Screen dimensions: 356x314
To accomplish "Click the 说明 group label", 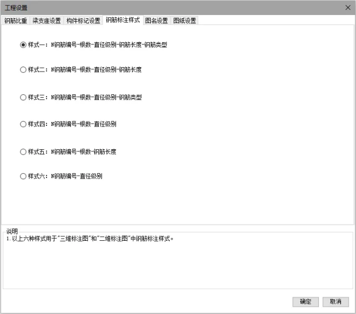I will click(x=12, y=231).
